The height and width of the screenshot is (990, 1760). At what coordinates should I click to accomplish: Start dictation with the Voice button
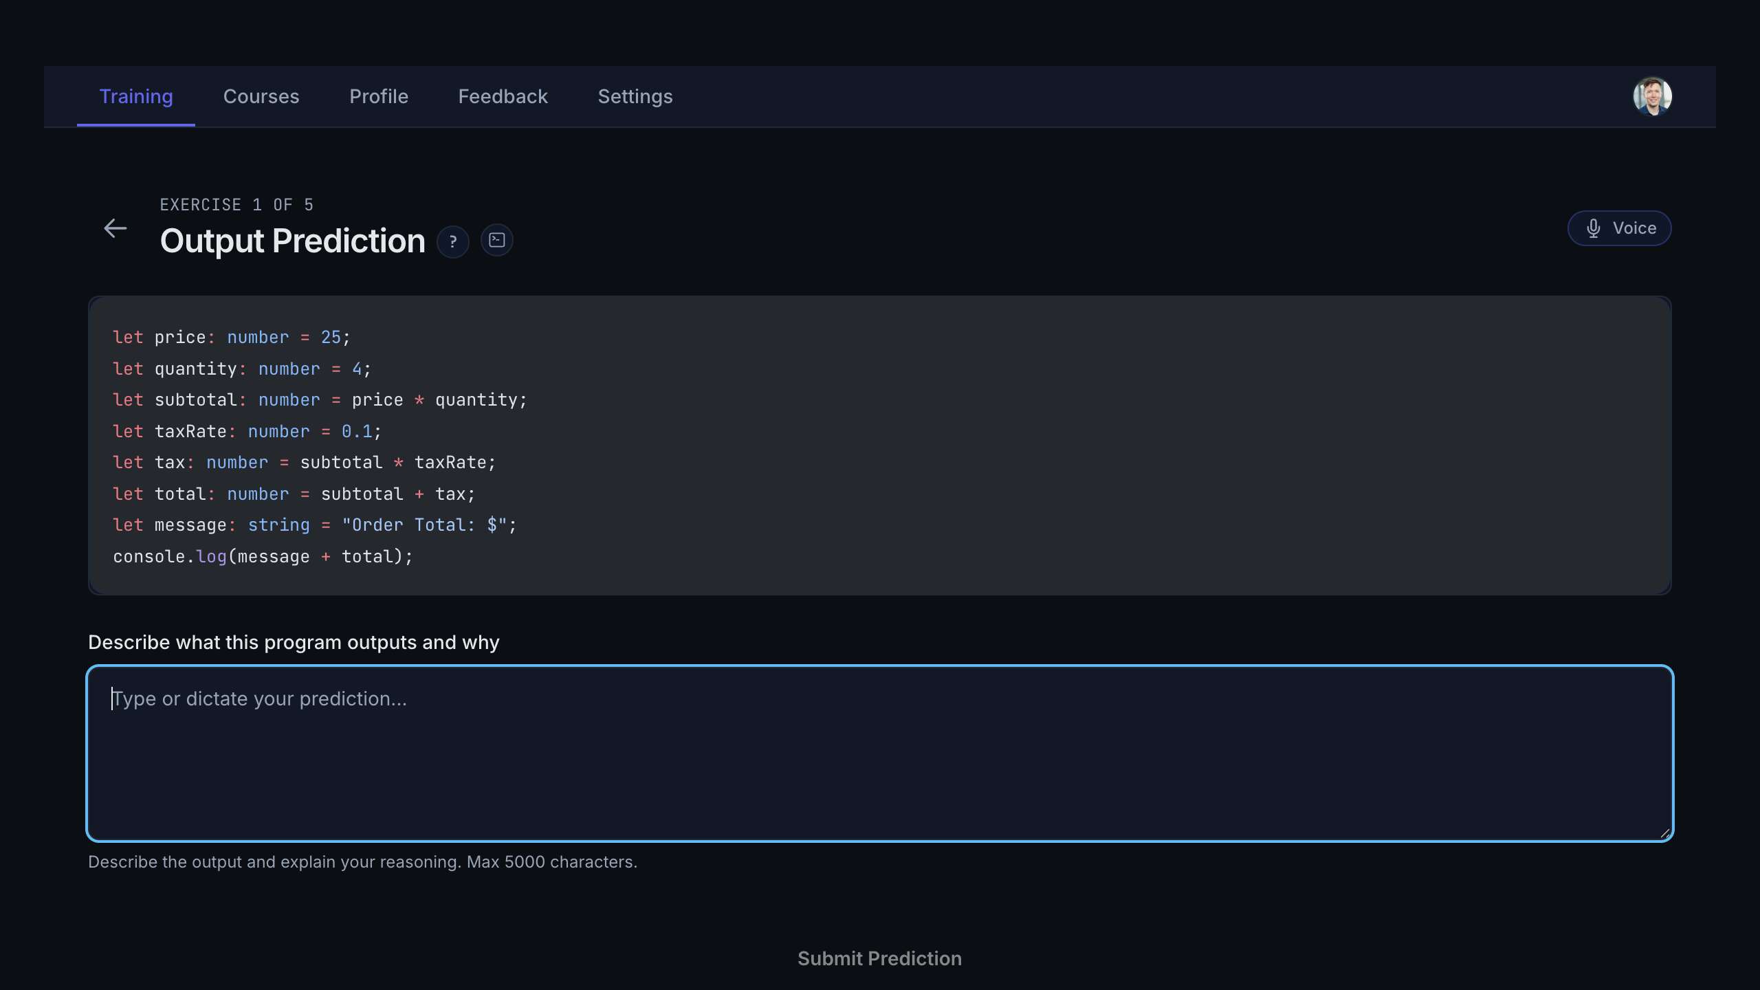pyautogui.click(x=1618, y=228)
